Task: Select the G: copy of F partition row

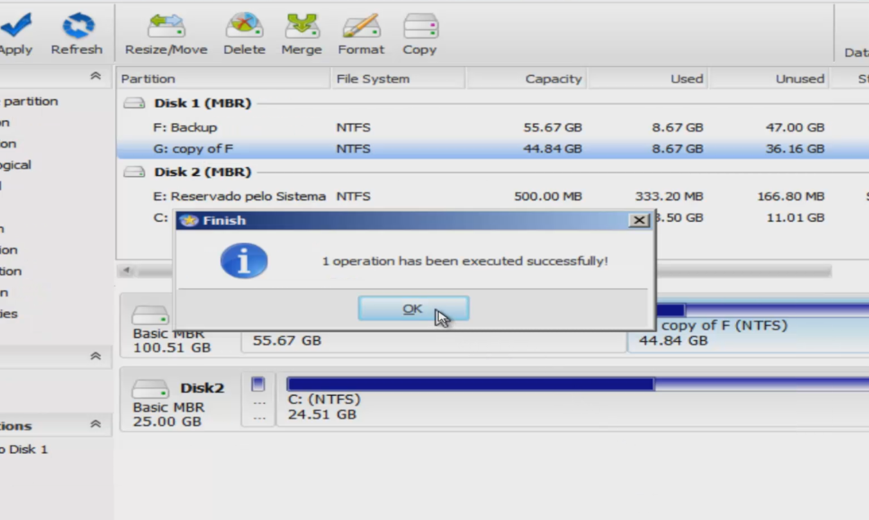Action: (x=493, y=148)
